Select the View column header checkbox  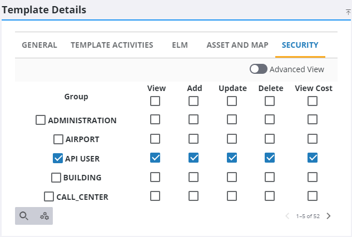coord(155,101)
